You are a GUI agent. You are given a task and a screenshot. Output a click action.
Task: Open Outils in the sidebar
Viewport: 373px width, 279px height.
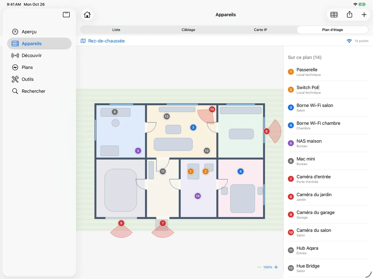click(x=39, y=79)
